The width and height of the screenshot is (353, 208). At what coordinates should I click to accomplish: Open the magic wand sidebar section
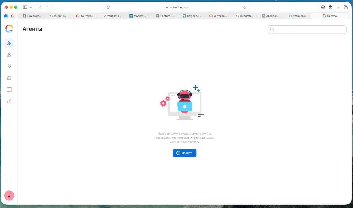(9, 66)
